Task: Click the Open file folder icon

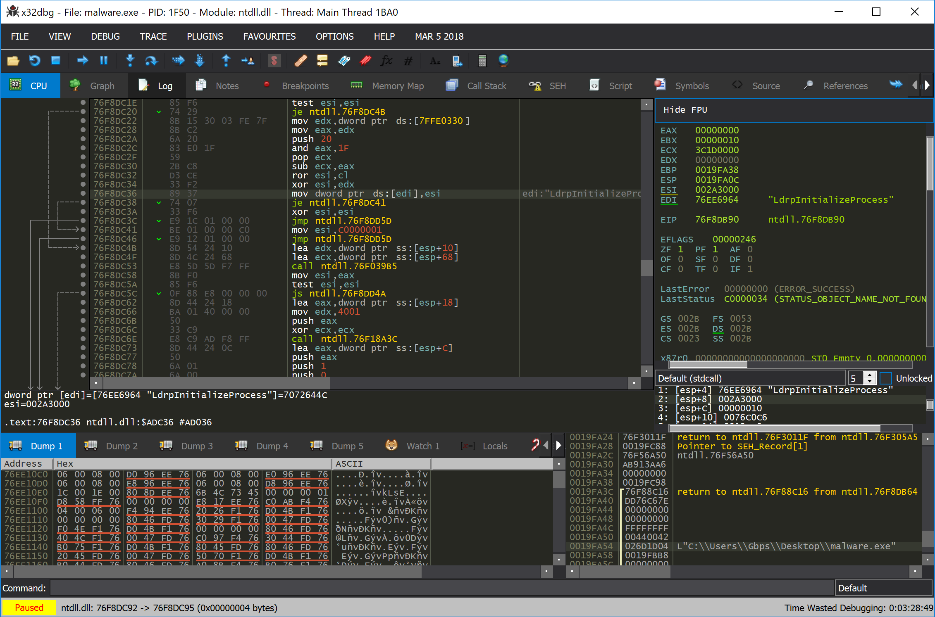Action: (13, 61)
